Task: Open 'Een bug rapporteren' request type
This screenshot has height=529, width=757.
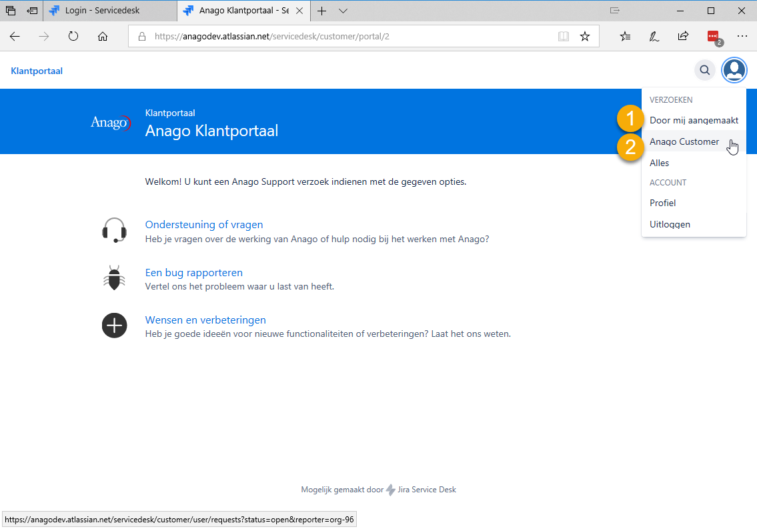Action: [x=193, y=272]
